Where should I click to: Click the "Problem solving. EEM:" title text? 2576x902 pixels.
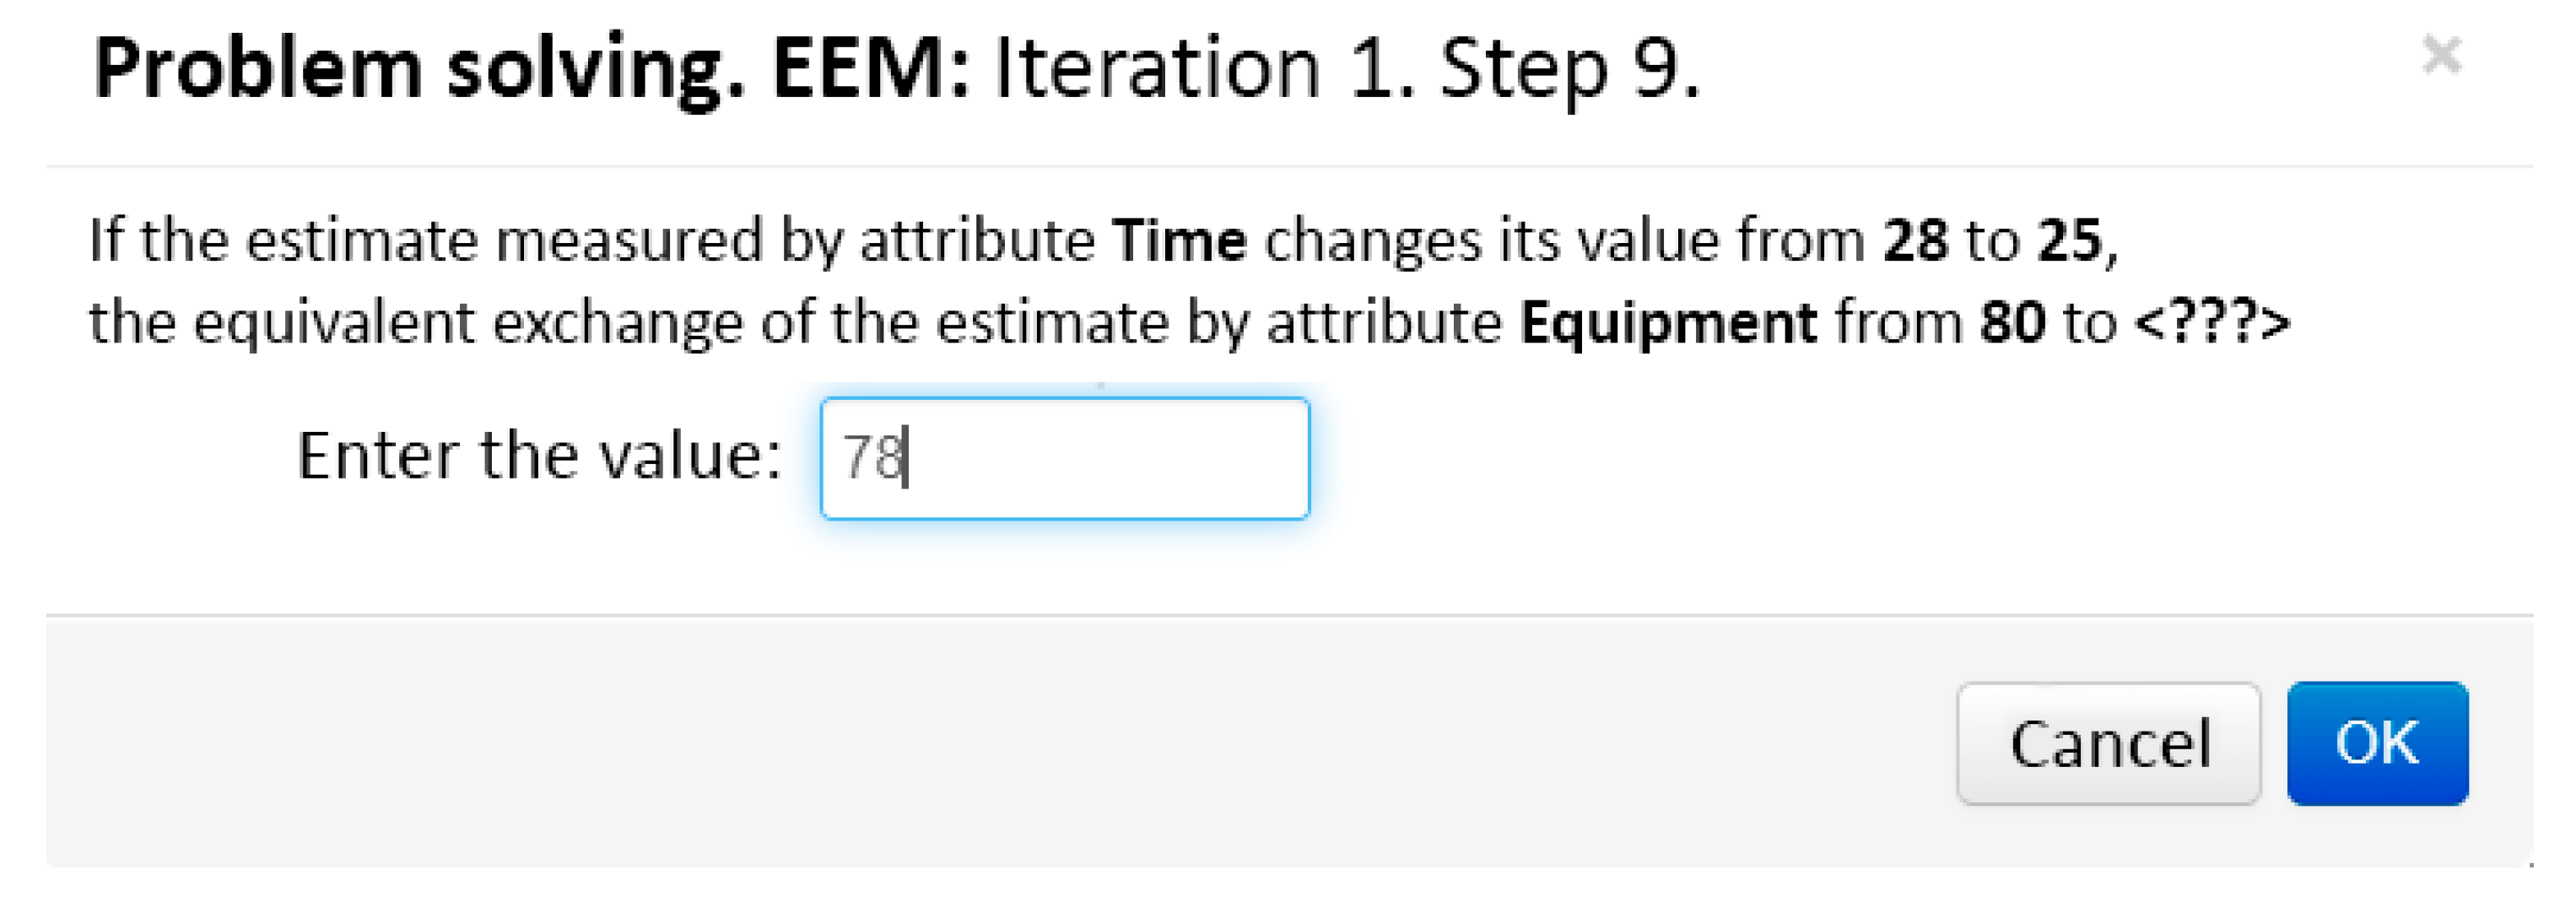tap(531, 68)
